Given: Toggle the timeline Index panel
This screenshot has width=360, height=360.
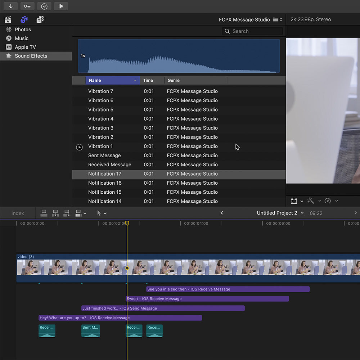Looking at the screenshot, I should tap(18, 213).
